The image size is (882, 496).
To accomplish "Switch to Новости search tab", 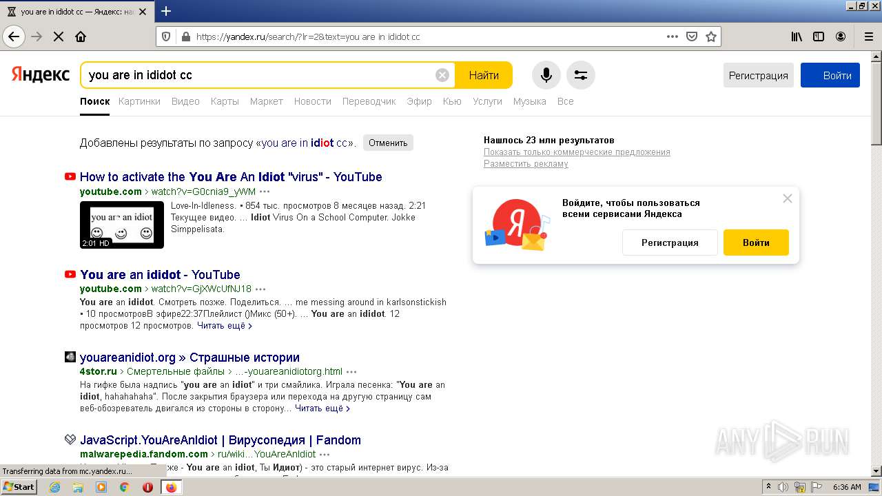I will tap(313, 101).
